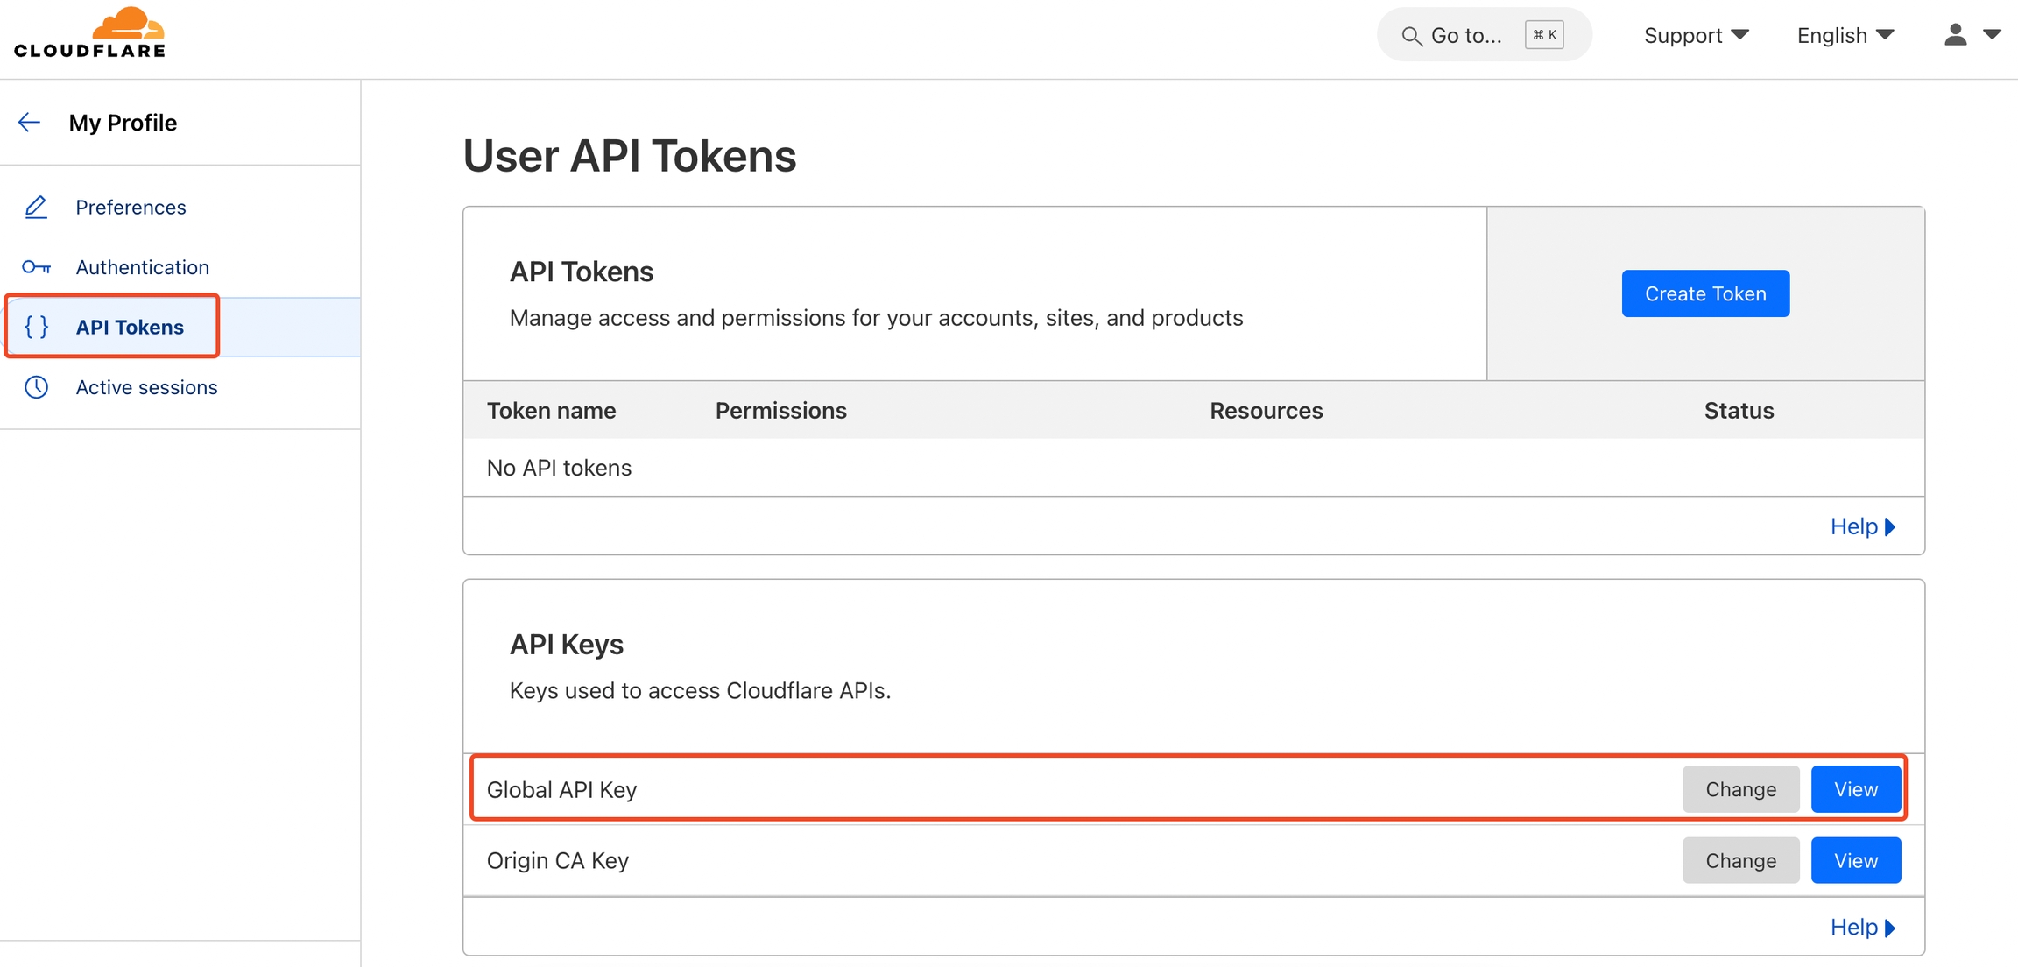Select API Tokens in the sidebar

point(130,327)
